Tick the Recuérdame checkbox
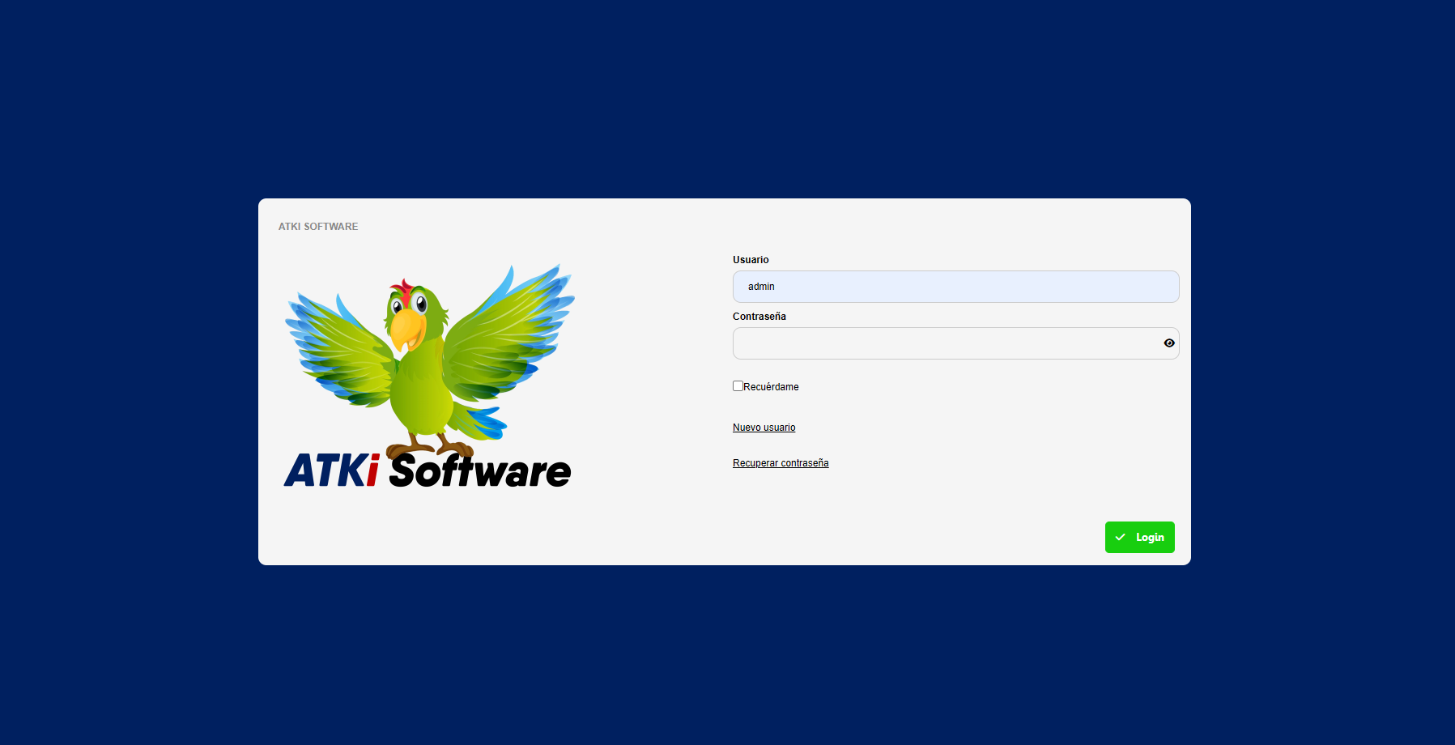1455x745 pixels. tap(738, 386)
